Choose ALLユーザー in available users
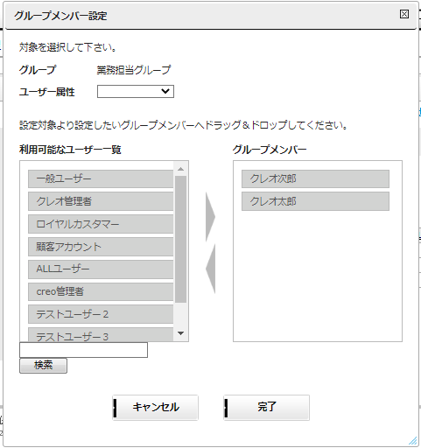The height and width of the screenshot is (448, 421). pos(101,269)
